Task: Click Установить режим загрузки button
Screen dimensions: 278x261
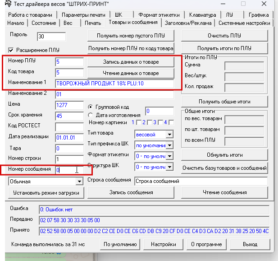Action: click(x=46, y=193)
